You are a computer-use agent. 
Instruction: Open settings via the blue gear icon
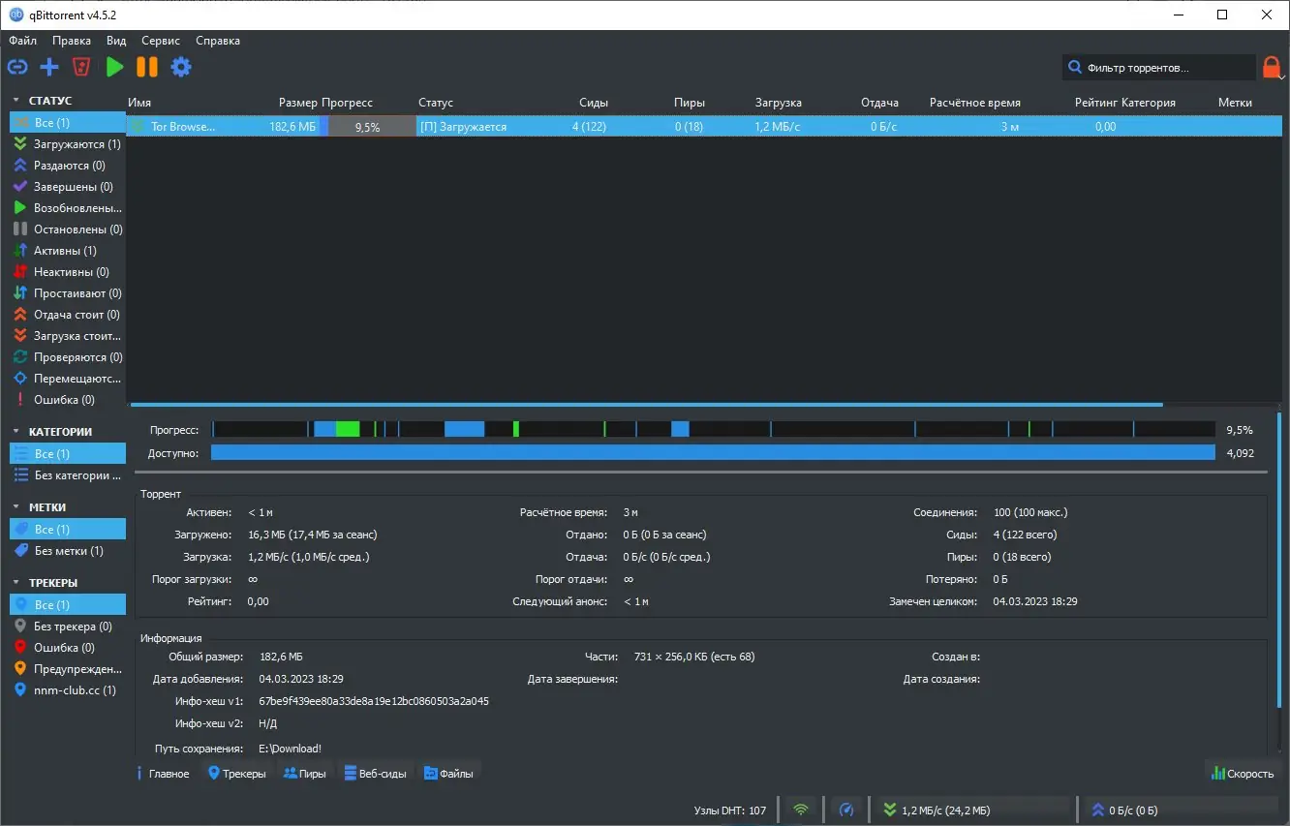(181, 67)
